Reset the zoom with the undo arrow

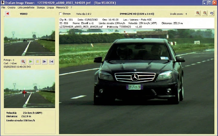[x=211, y=13]
